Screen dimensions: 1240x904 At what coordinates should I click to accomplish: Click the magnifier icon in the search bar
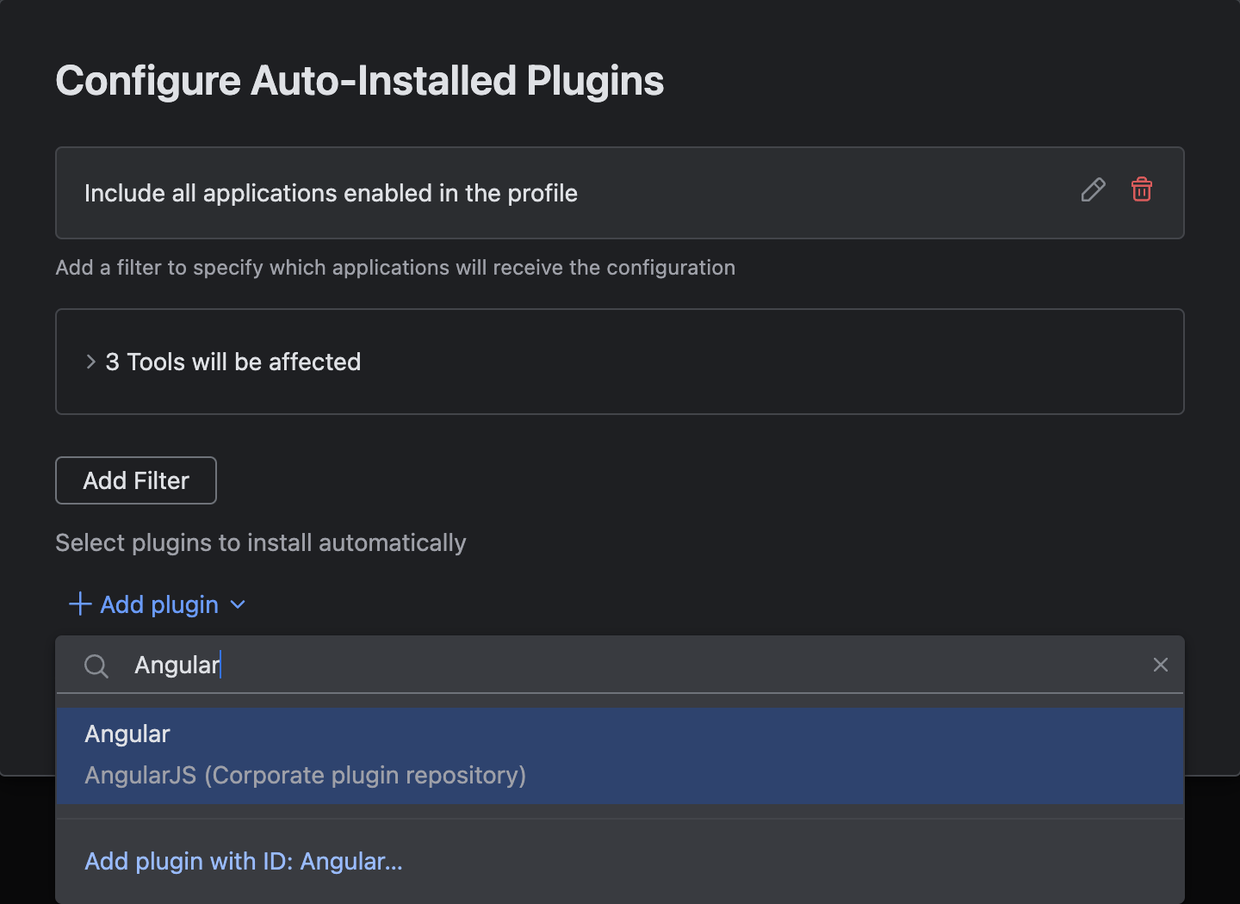(96, 665)
